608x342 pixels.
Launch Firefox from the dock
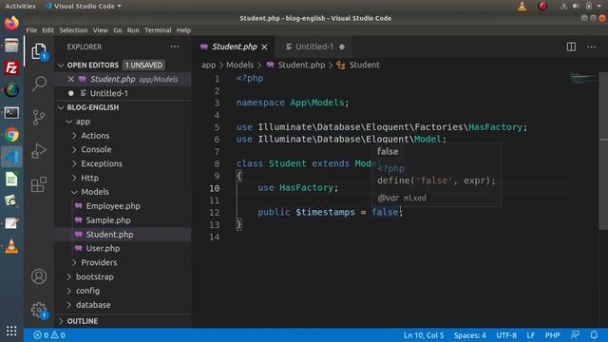point(11,23)
